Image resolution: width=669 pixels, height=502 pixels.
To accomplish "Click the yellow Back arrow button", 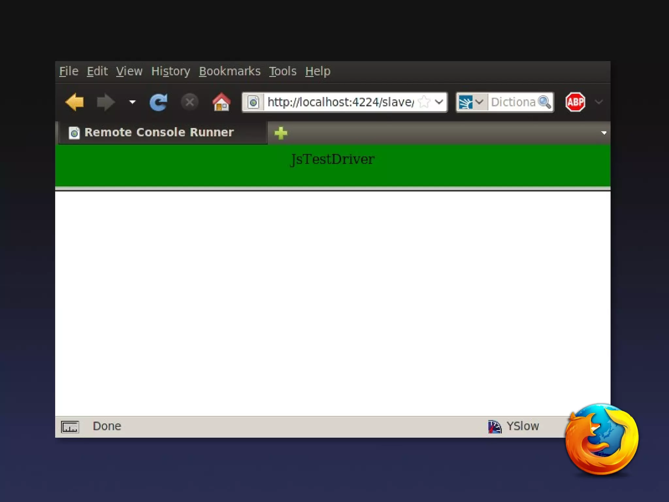I will pyautogui.click(x=75, y=102).
